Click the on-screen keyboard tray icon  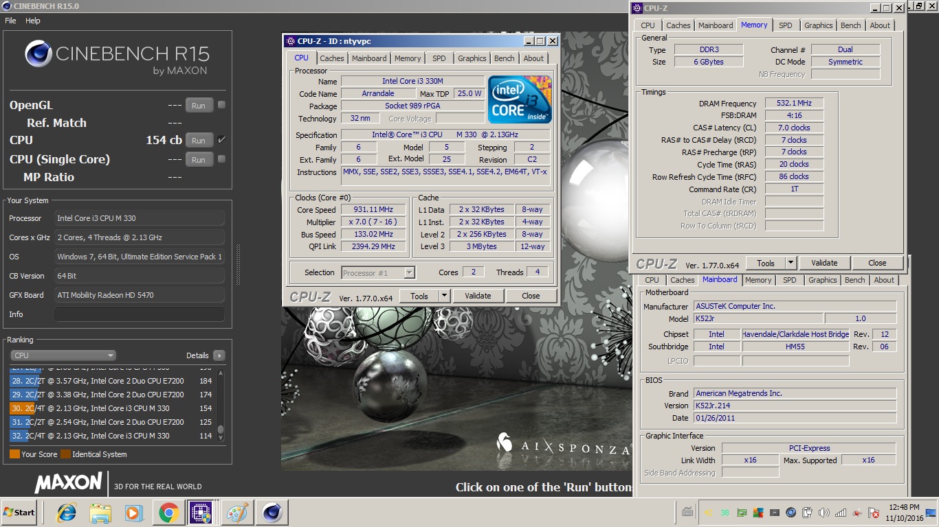point(687,512)
